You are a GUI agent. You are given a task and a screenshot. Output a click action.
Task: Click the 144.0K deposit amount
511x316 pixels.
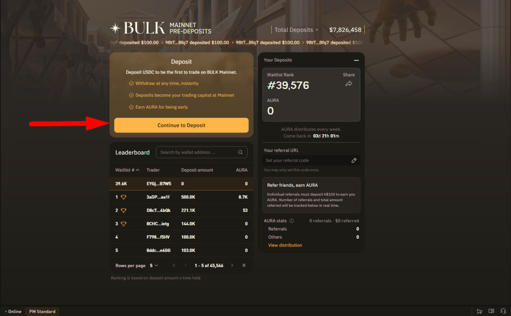pyautogui.click(x=188, y=224)
